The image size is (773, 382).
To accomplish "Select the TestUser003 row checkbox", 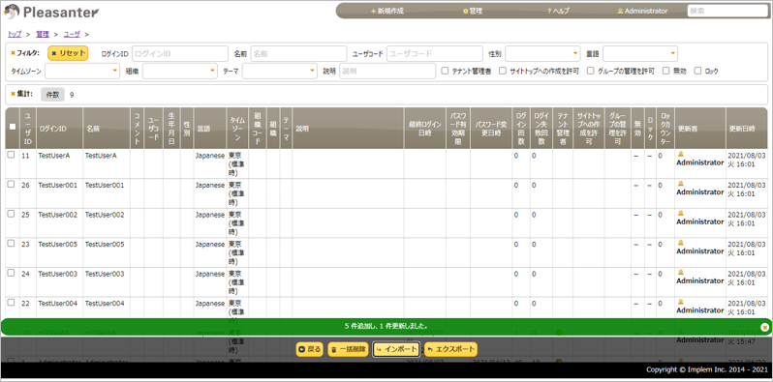I will click(x=11, y=273).
